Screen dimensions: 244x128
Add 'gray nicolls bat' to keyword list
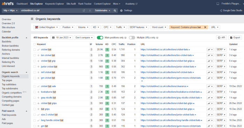point(38,98)
